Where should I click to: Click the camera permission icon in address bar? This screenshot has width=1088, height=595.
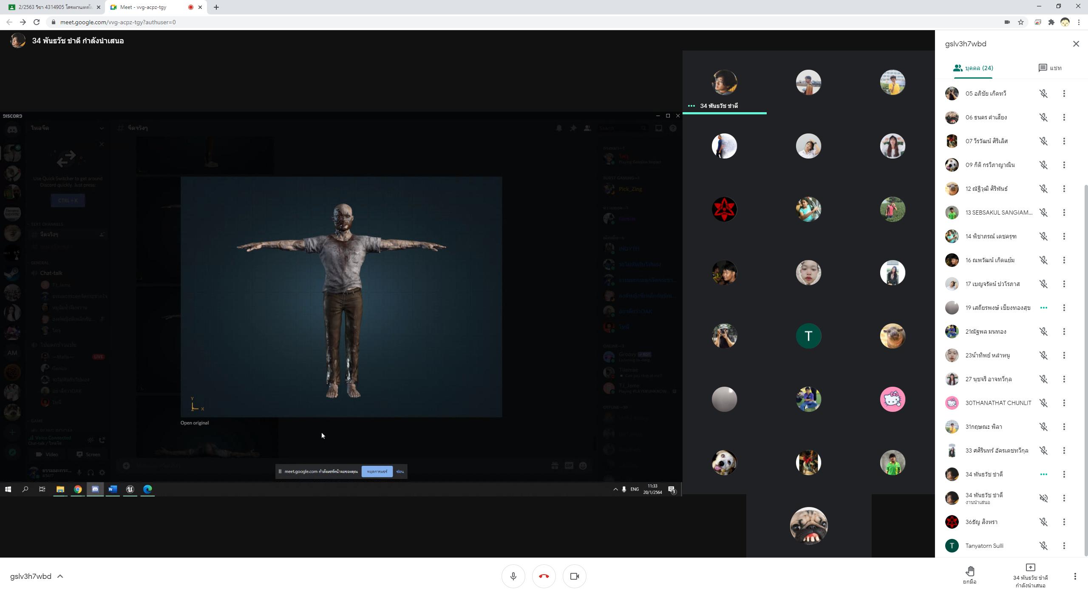click(x=1007, y=22)
